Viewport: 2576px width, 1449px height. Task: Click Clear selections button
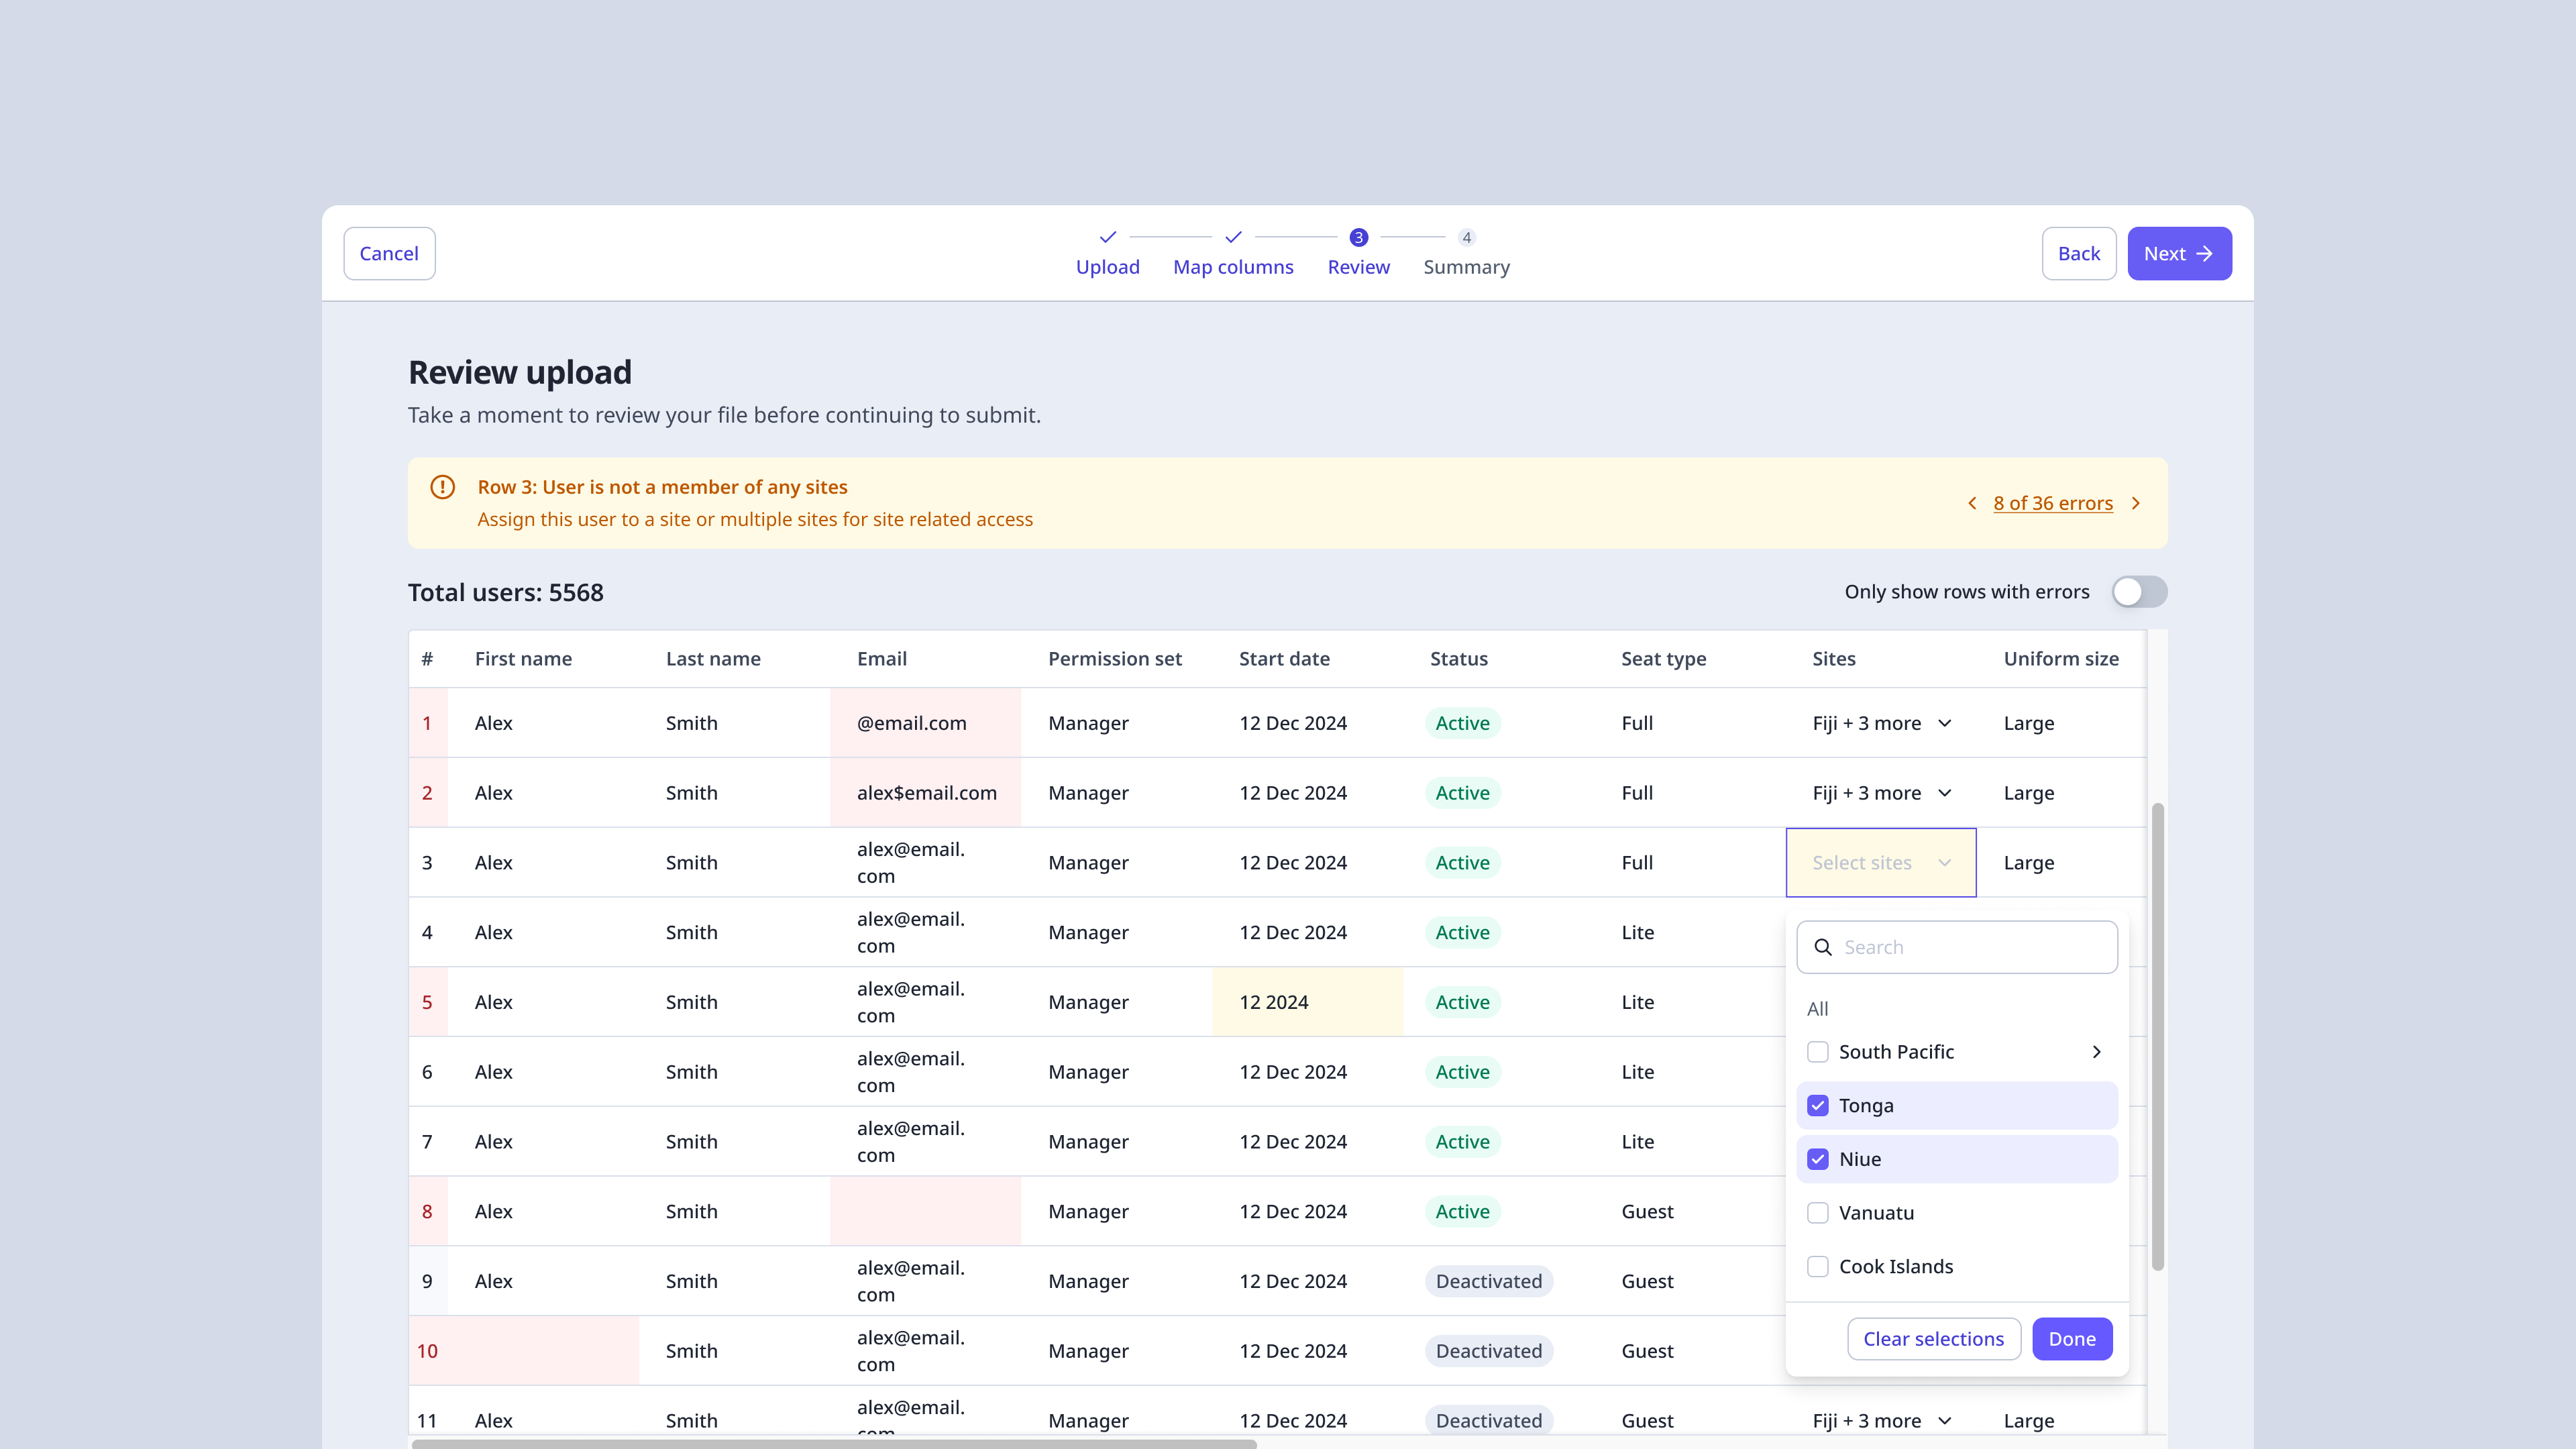pos(1933,1339)
